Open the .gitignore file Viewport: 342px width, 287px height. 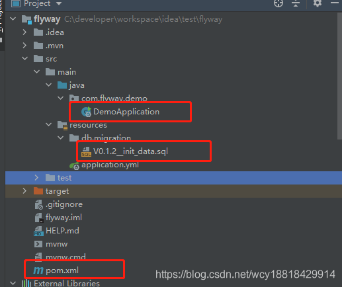point(64,204)
